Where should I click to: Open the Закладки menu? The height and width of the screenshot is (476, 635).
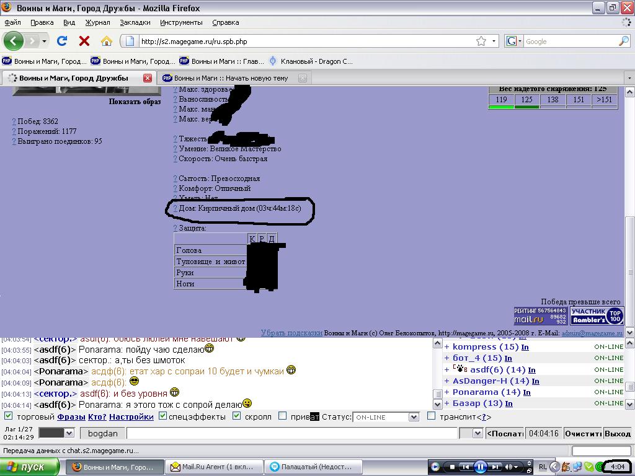point(135,23)
